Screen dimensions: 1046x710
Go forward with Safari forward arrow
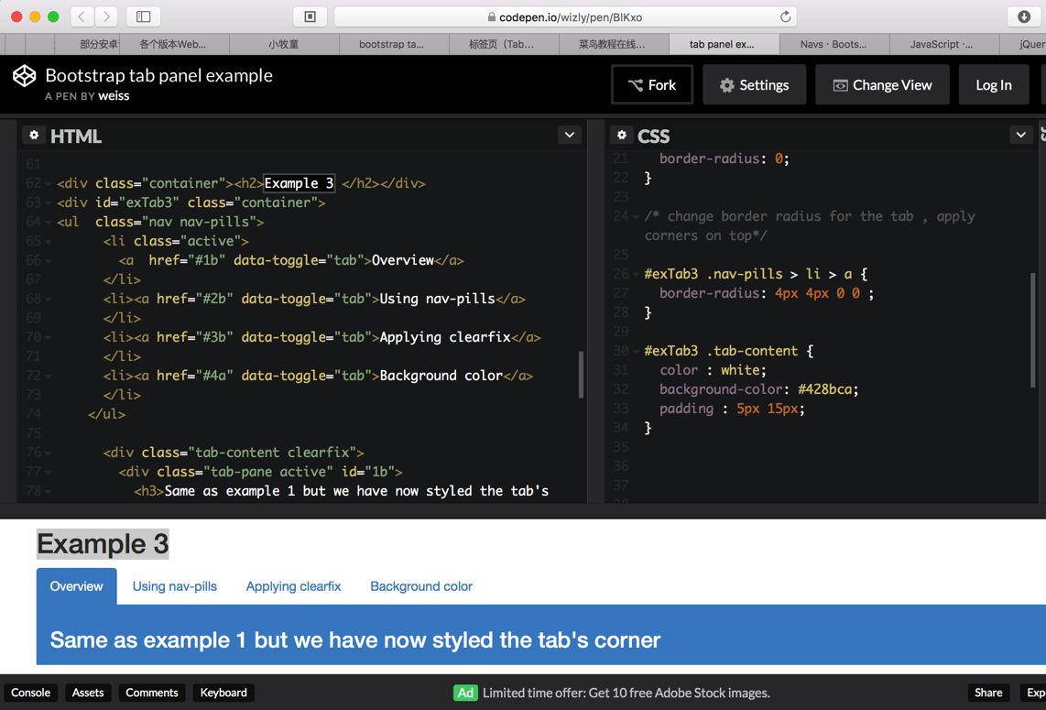pyautogui.click(x=106, y=16)
